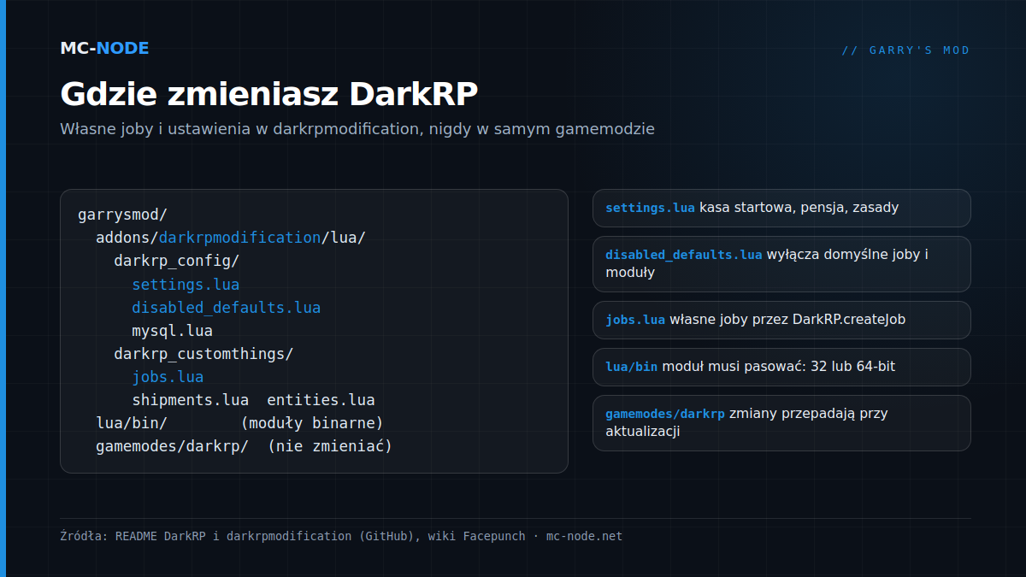
Task: Click the '// GARRY'S MOD' label
Action: [905, 50]
